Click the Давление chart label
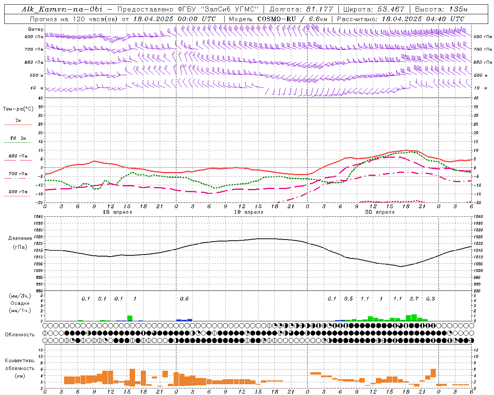The width and height of the screenshot is (494, 395). point(20,238)
